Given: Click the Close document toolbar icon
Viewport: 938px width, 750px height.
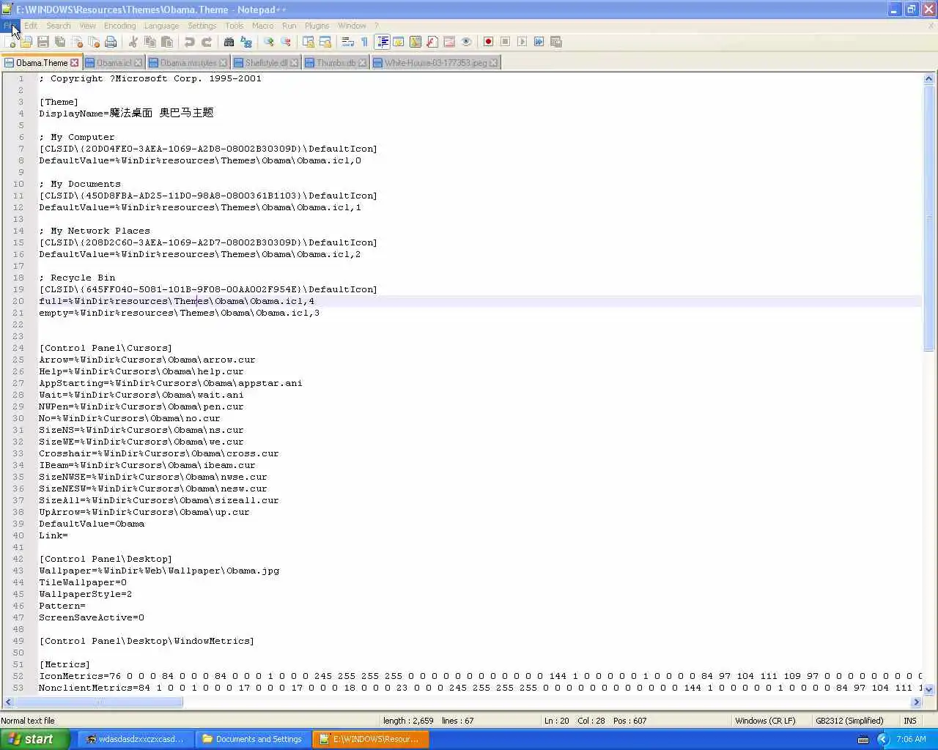Looking at the screenshot, I should [77, 42].
